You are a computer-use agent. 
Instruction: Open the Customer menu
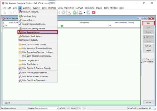point(27,8)
